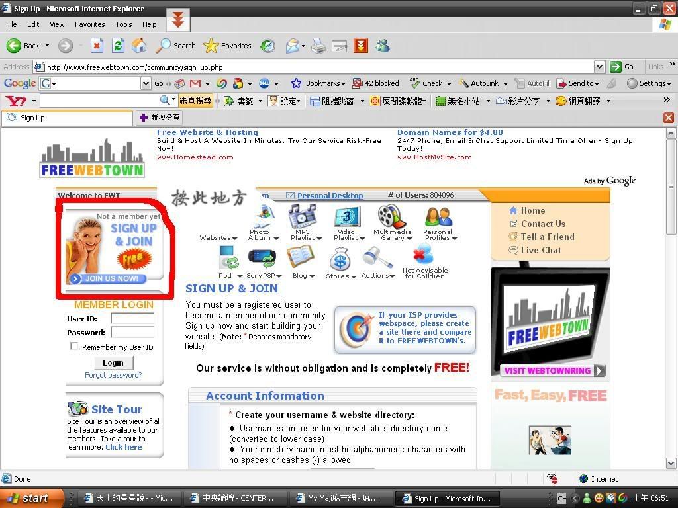Click the Contact Us link

(543, 224)
